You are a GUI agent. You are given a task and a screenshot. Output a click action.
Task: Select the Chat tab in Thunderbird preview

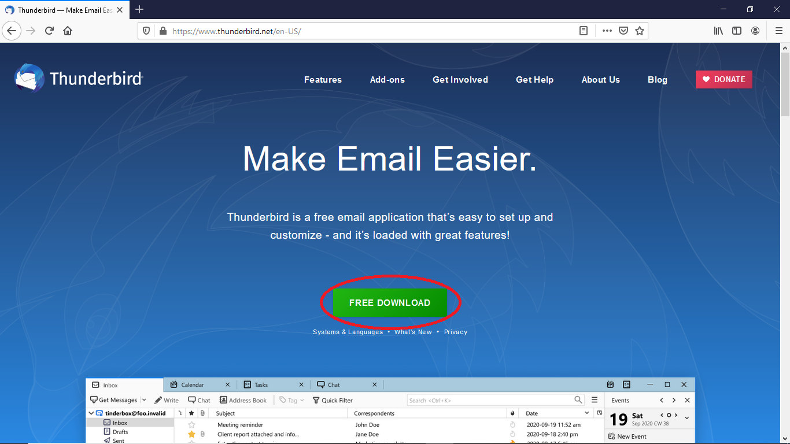pos(346,384)
